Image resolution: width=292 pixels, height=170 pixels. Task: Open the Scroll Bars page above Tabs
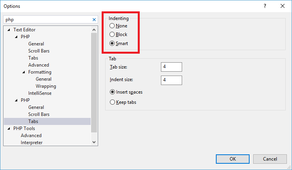pos(38,114)
